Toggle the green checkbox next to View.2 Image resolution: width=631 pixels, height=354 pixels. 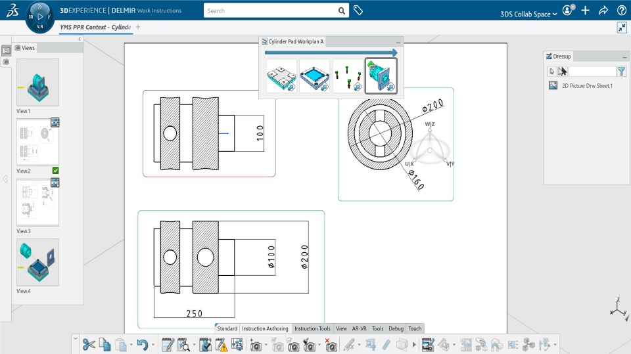(x=55, y=171)
